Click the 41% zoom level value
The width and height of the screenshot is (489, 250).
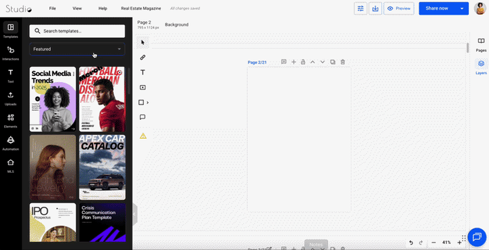click(x=446, y=243)
